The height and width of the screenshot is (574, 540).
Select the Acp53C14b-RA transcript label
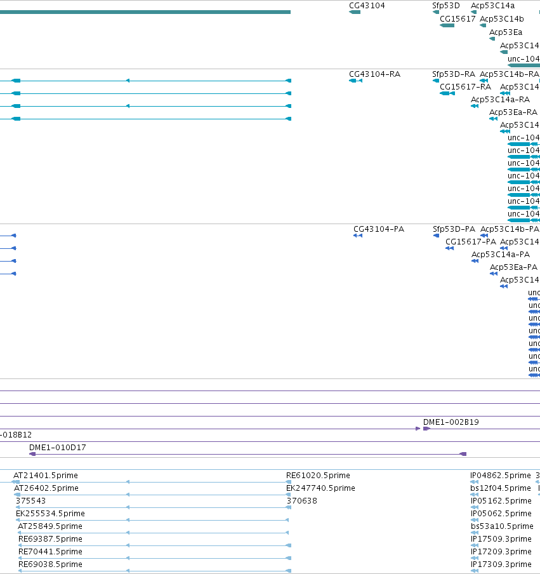(x=510, y=74)
